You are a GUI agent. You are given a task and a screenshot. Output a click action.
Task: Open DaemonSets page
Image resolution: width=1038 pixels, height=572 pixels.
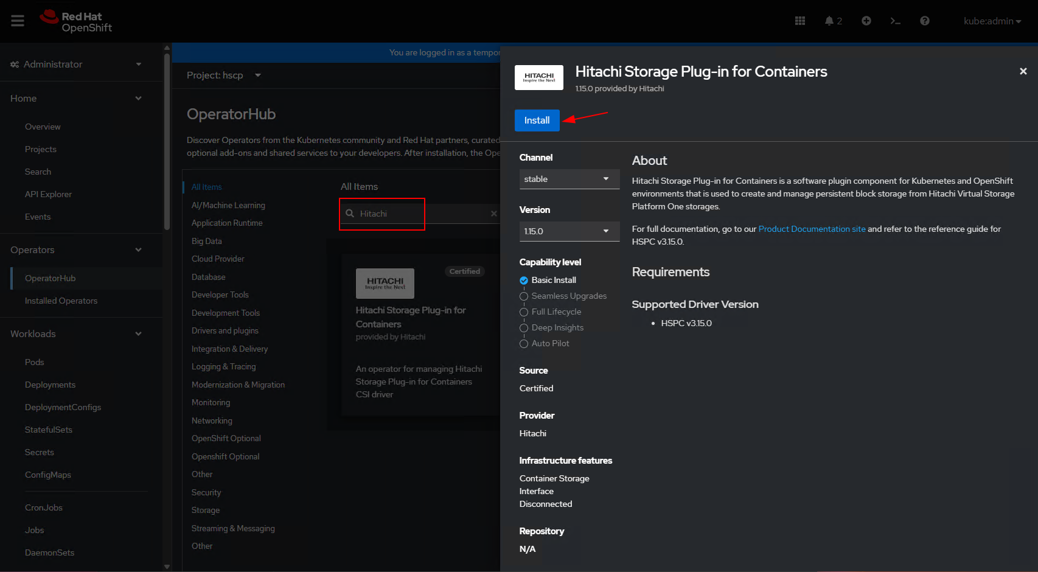point(50,553)
